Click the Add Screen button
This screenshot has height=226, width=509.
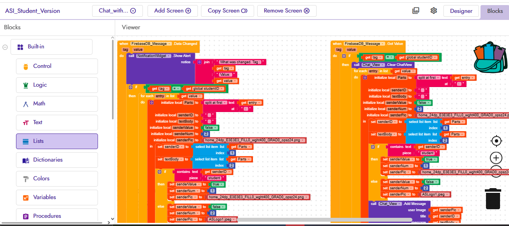coord(173,11)
